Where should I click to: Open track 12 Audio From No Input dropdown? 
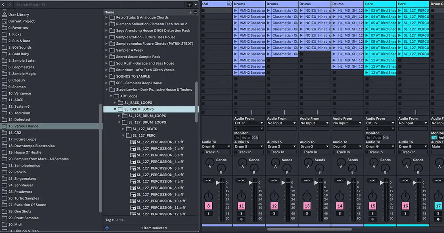coord(281,123)
